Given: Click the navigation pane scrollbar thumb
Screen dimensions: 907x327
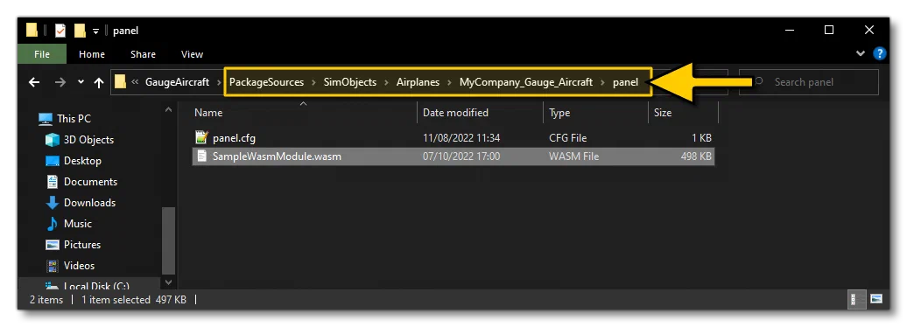Looking at the screenshot, I should tap(169, 240).
